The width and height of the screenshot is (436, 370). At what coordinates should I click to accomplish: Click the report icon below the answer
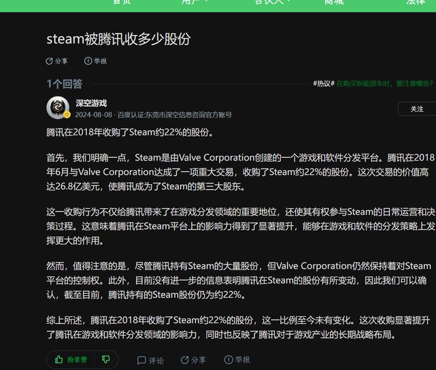[x=228, y=360]
